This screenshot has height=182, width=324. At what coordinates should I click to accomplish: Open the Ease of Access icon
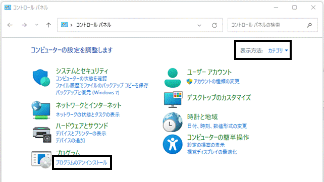pos(173,144)
